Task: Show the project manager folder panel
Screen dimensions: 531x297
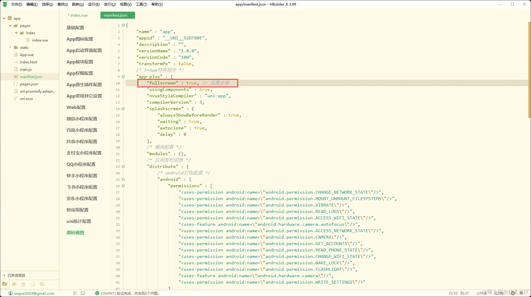Action: click(5, 284)
